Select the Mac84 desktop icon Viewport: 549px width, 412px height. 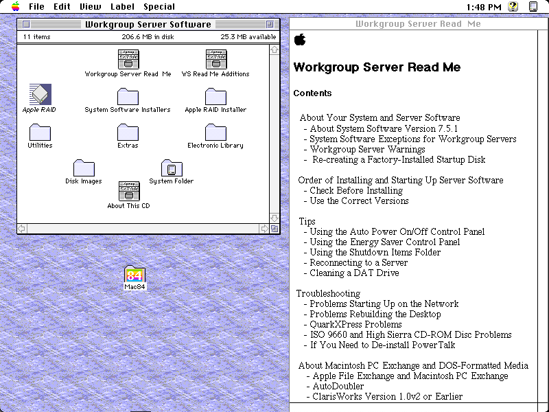[x=135, y=274]
